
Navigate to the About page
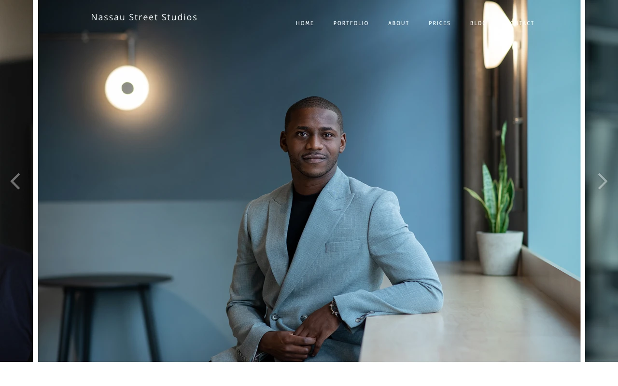[x=399, y=23]
